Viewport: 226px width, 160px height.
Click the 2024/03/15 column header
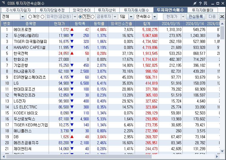[x=171, y=24]
